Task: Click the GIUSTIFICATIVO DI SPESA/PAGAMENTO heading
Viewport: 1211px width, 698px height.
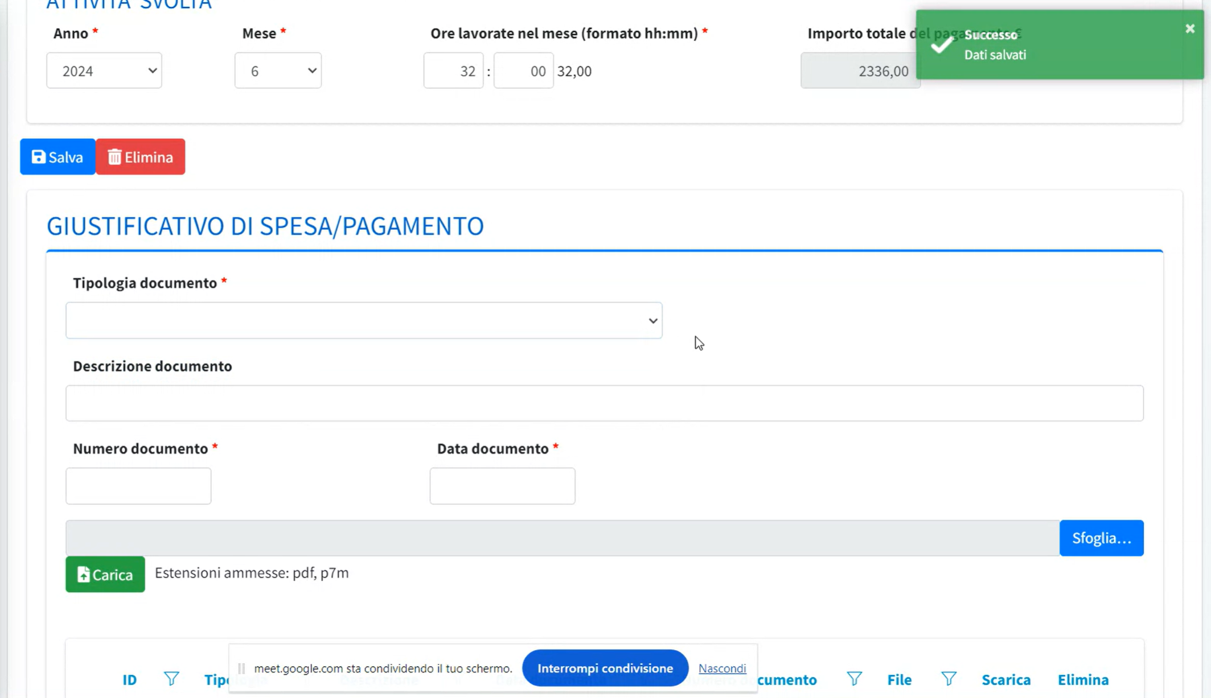Action: click(265, 226)
